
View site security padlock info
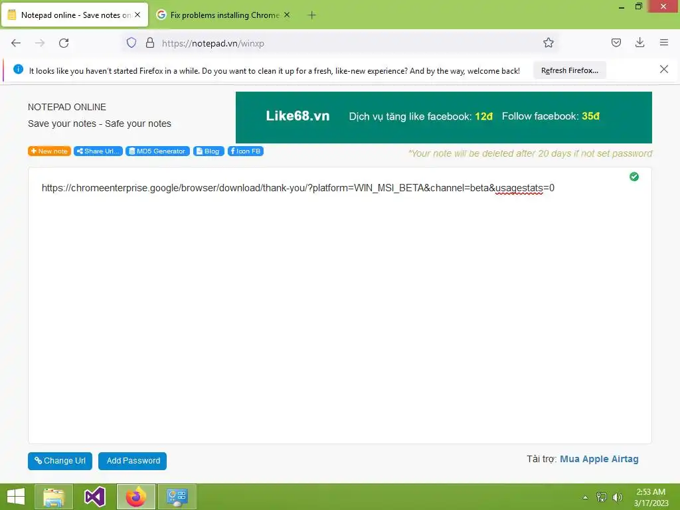tap(150, 43)
